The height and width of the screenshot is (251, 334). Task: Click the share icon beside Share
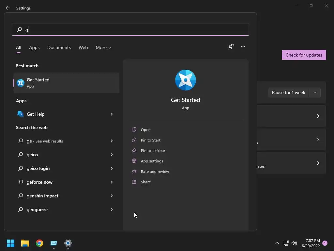point(134,182)
